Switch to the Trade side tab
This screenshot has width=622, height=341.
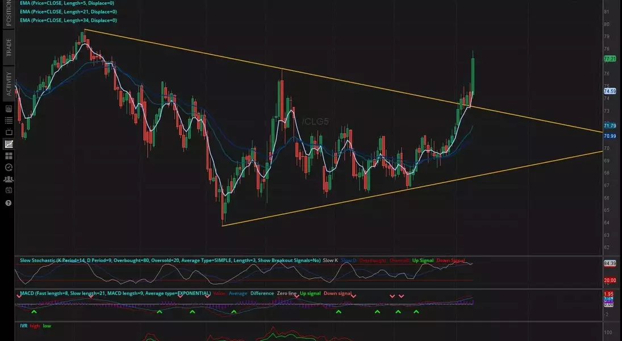(x=9, y=48)
